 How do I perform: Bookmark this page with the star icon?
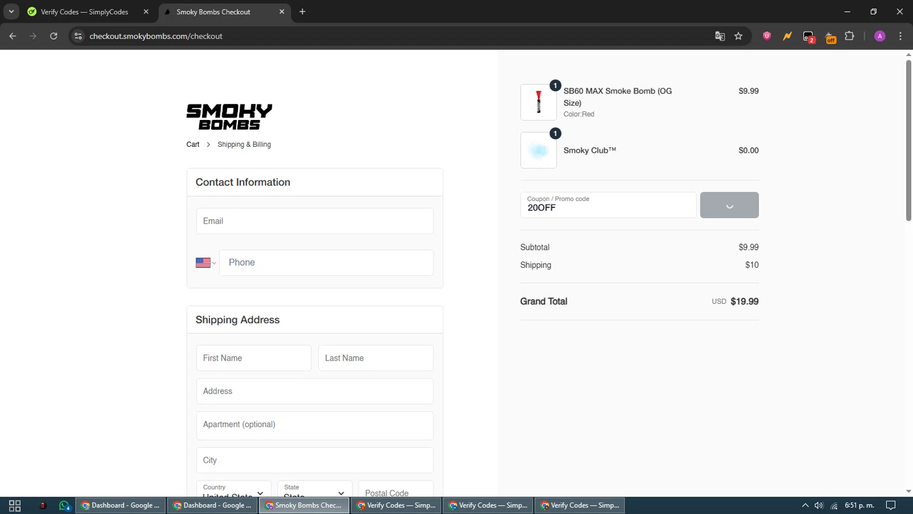(x=738, y=36)
